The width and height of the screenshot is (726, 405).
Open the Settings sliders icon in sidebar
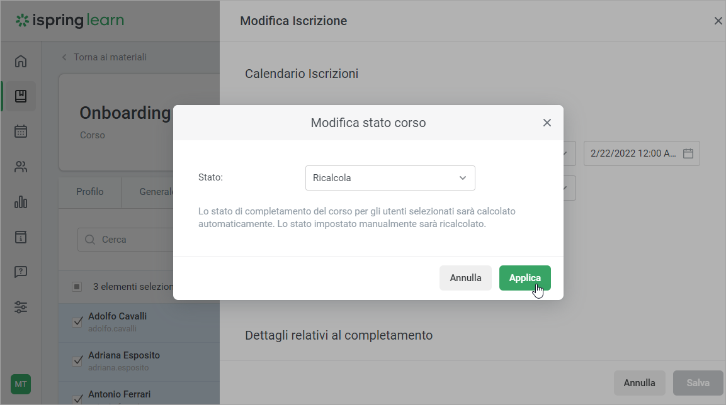21,308
